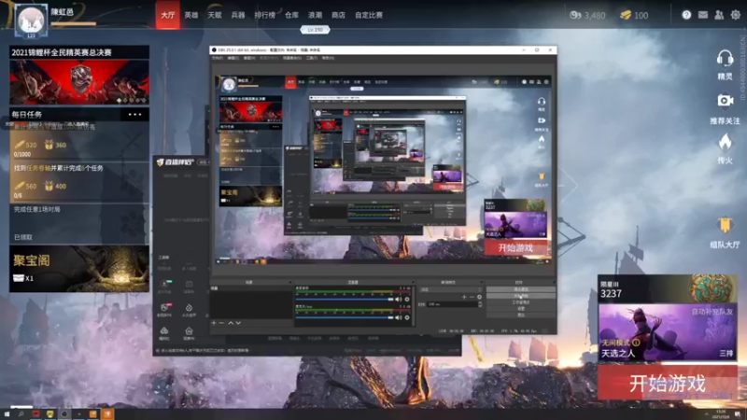Switch to the 天赋 tab

coord(215,15)
